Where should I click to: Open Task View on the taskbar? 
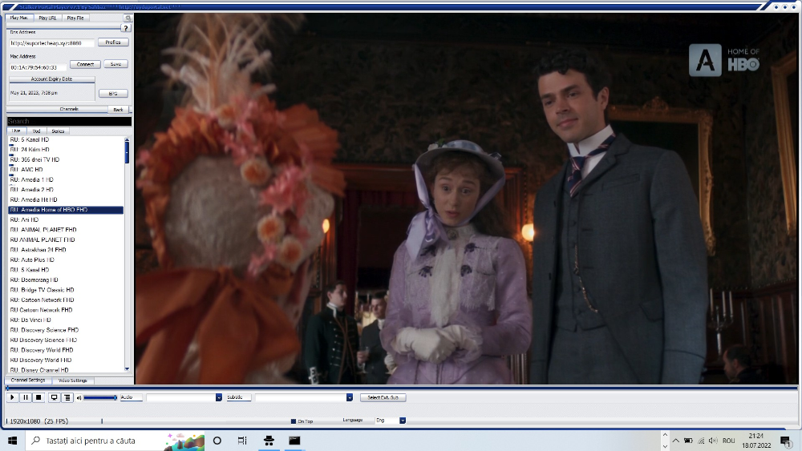coord(242,441)
